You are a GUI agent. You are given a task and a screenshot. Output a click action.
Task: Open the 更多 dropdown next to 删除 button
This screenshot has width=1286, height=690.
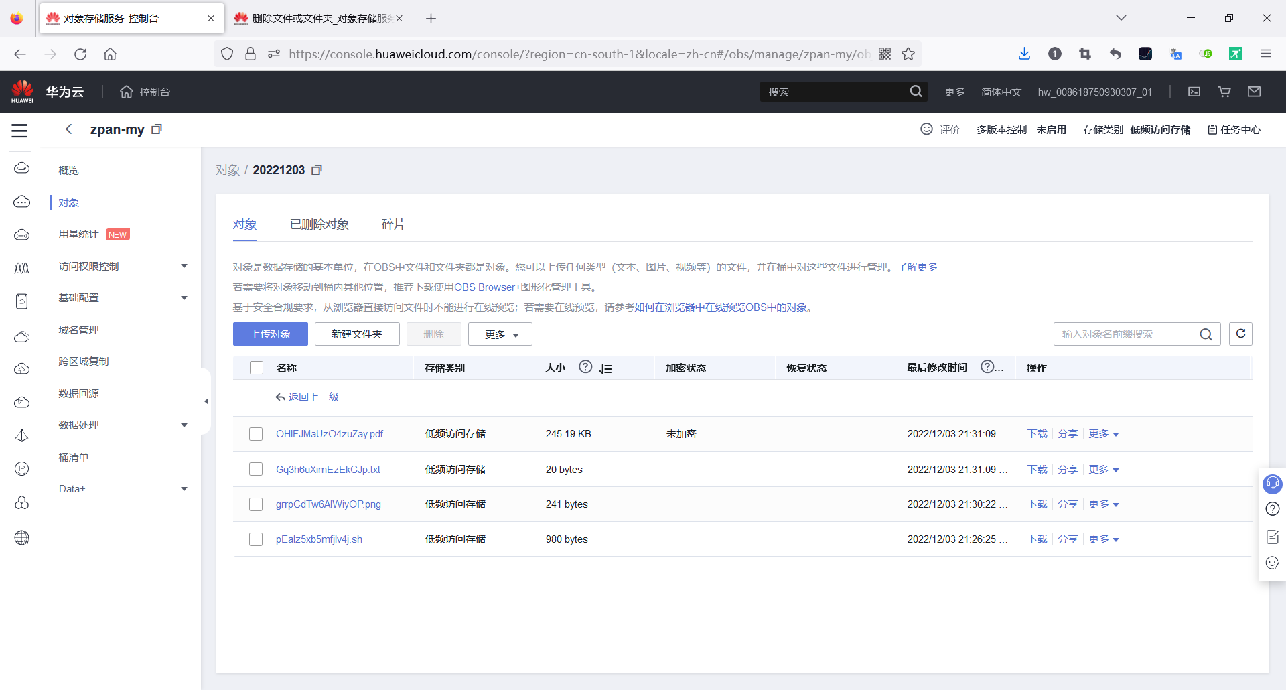500,334
